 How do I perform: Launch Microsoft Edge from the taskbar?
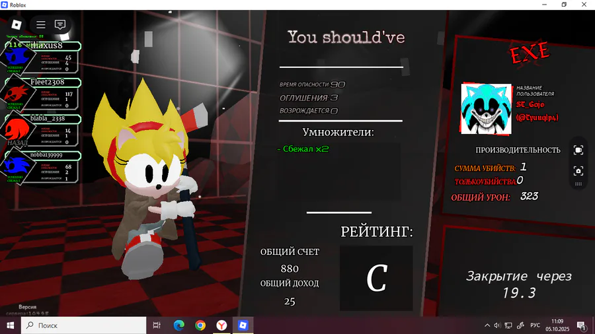178,325
